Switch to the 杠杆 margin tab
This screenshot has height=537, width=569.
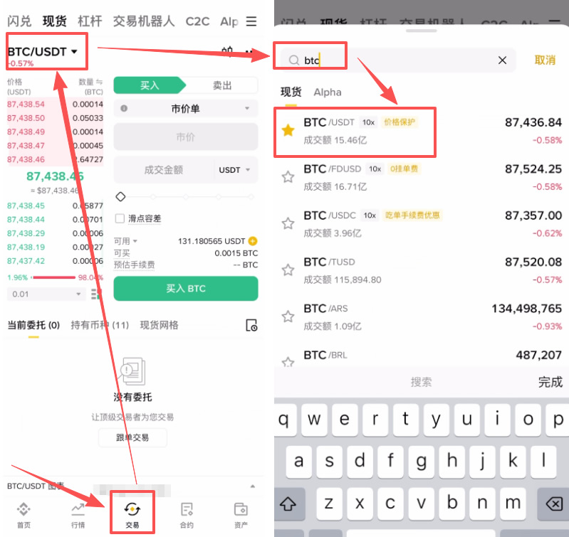[x=89, y=21]
